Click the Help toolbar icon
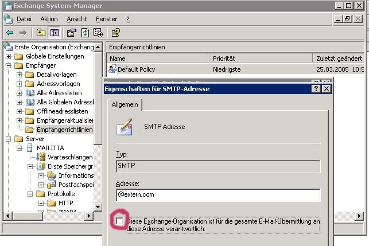Screen dimensions: 369x246 pos(115,33)
